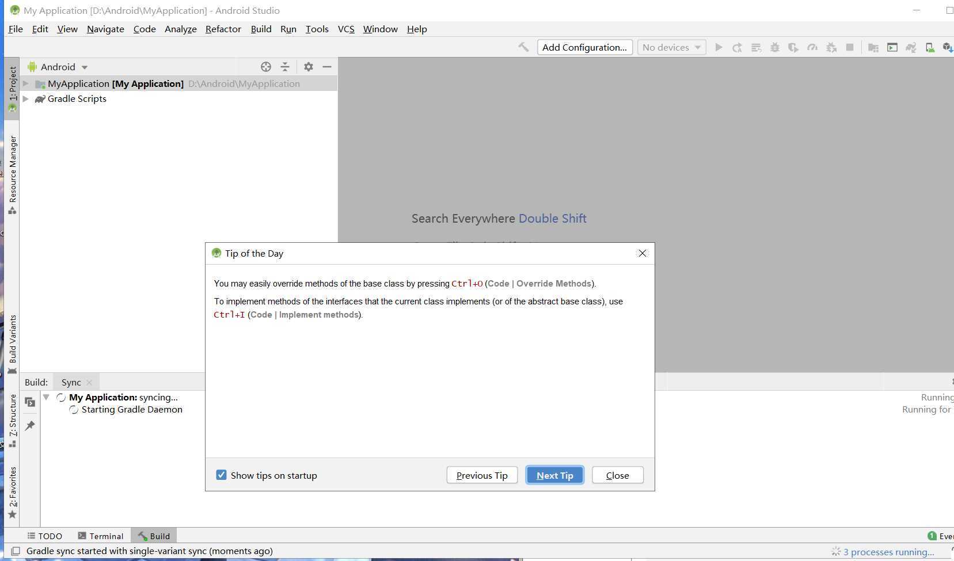Viewport: 954px width, 561px height.
Task: Click the Run app play icon
Action: [719, 47]
